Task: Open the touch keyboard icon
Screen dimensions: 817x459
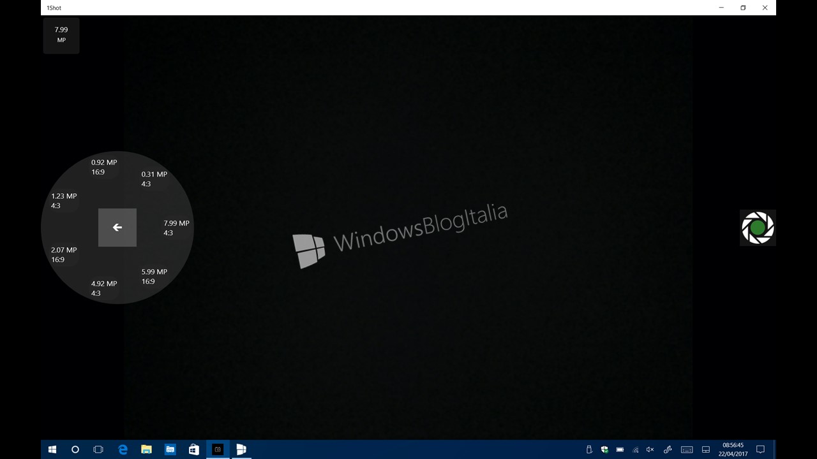Action: click(687, 449)
